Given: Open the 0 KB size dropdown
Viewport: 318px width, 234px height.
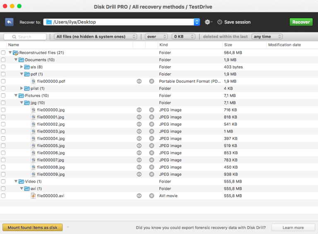Looking at the screenshot, I should click(183, 36).
